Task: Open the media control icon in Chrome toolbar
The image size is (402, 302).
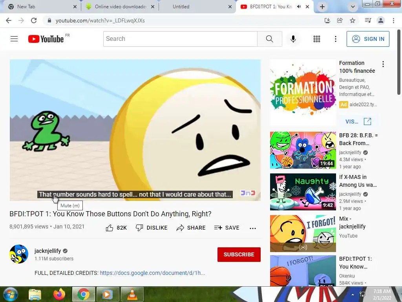Action: [x=368, y=20]
